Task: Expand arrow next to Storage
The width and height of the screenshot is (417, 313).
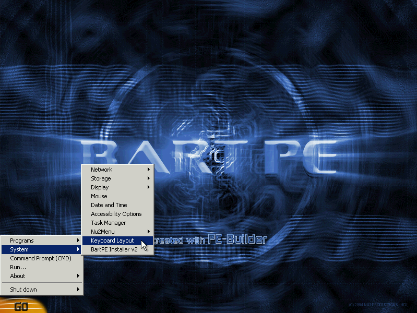Action: (x=149, y=178)
